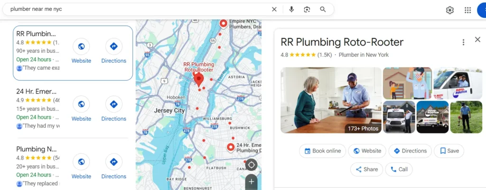Call RR Plumbing Roto-Rooter
Viewport: 486px width, 190px height.
399,170
